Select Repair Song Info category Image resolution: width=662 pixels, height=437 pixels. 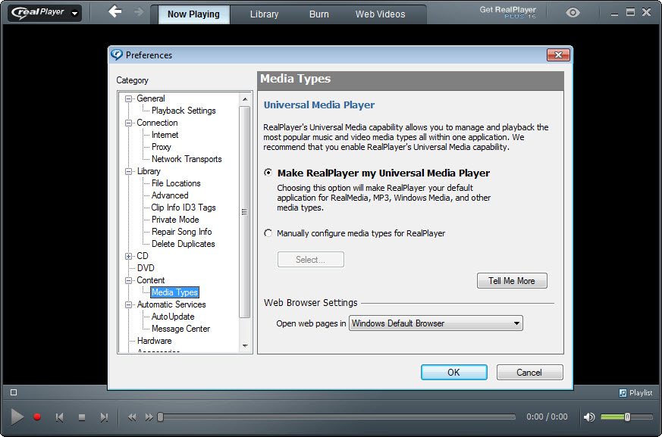coord(181,232)
